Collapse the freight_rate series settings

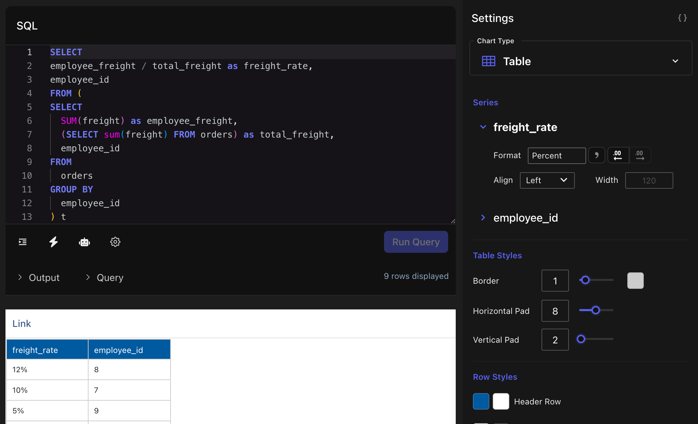pos(483,127)
